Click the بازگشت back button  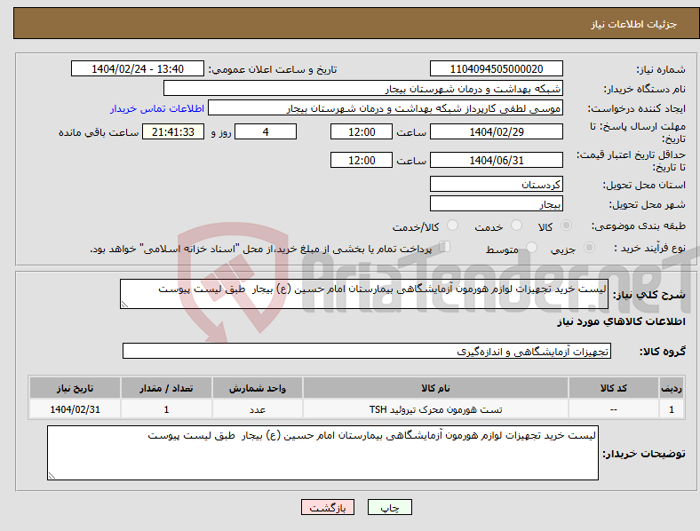pyautogui.click(x=328, y=507)
